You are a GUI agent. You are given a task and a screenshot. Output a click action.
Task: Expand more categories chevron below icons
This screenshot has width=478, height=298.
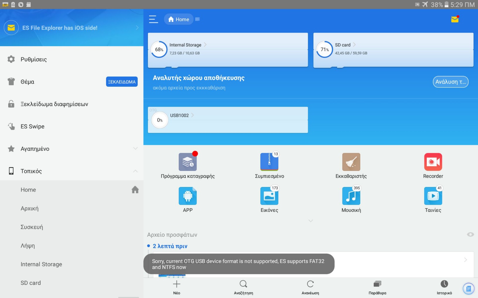point(310,221)
